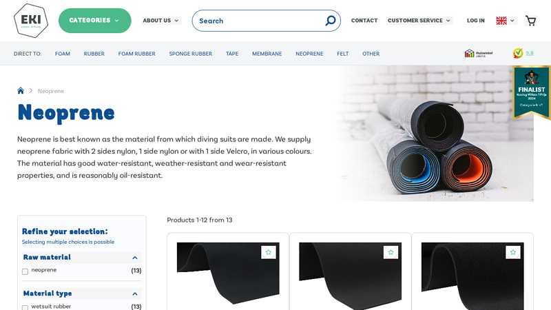Favorite the first product with the star icon

[x=269, y=252]
